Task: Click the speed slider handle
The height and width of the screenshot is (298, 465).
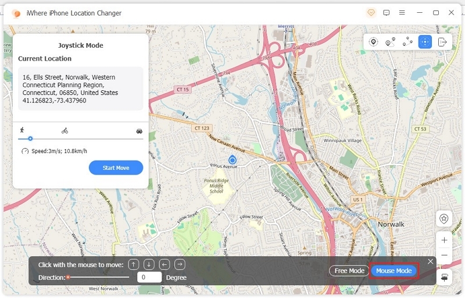Action: point(30,139)
